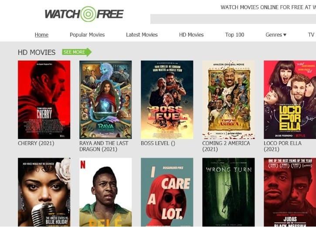Viewport: 316px width, 227px height.
Task: Open the HD Movies menu link
Action: point(191,35)
